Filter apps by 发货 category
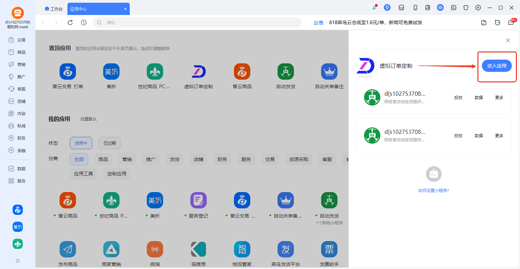Image resolution: width=520 pixels, height=269 pixels. (175, 159)
